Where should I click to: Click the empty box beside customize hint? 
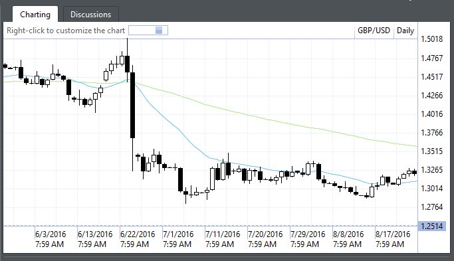point(148,31)
